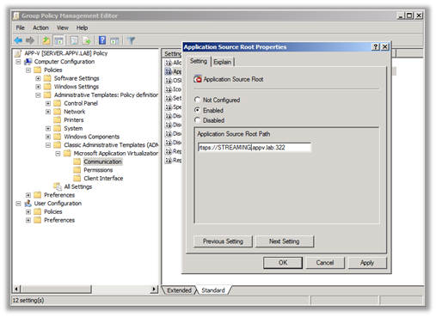
Task: Select the Client Interface tree item
Action: pyautogui.click(x=103, y=178)
